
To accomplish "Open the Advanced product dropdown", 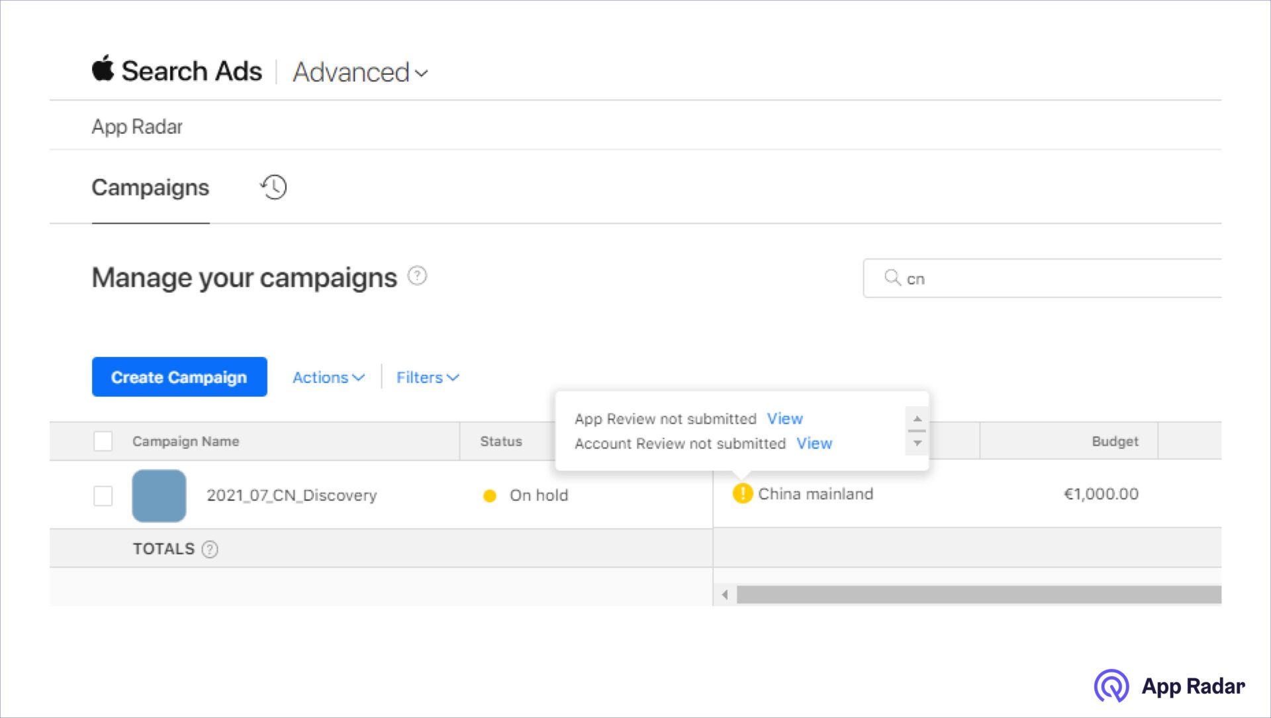I will (361, 72).
